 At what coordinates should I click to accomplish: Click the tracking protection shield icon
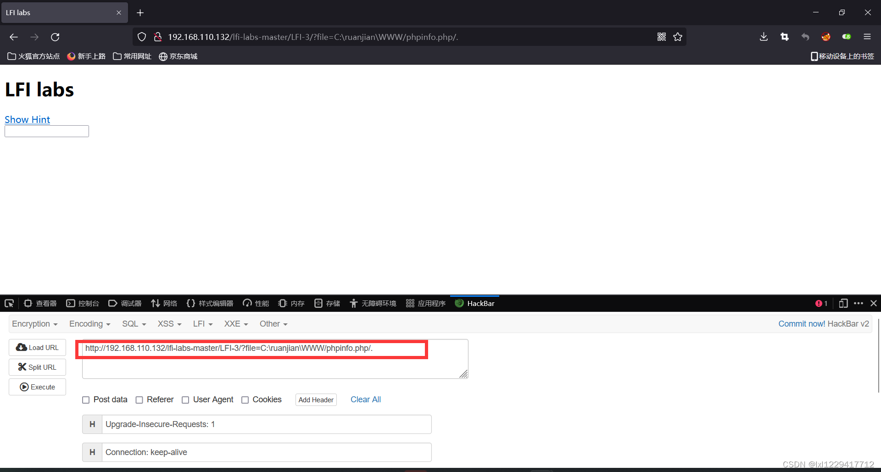coord(141,37)
